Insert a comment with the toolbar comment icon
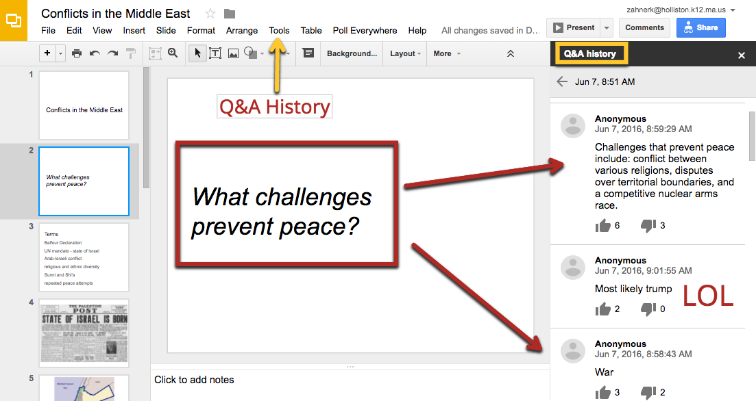Image resolution: width=756 pixels, height=401 pixels. (x=308, y=53)
